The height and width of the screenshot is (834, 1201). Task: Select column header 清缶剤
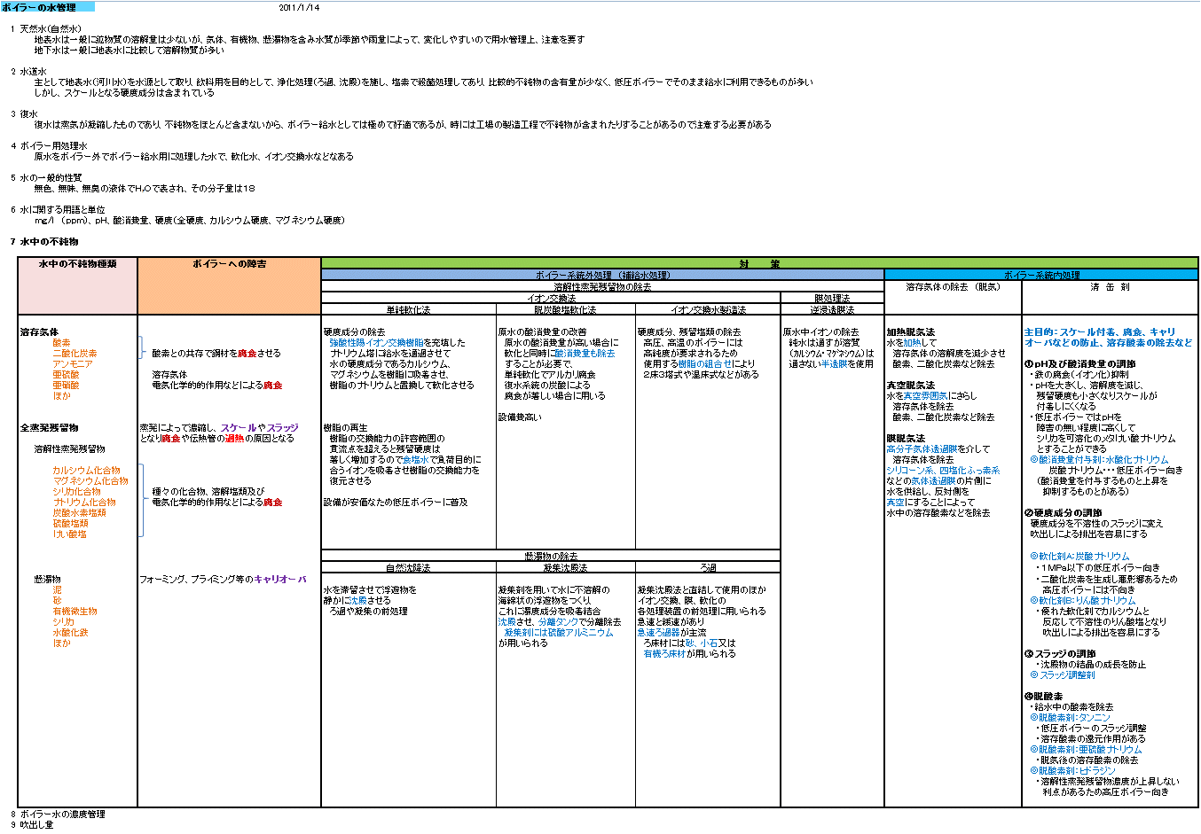click(1110, 287)
